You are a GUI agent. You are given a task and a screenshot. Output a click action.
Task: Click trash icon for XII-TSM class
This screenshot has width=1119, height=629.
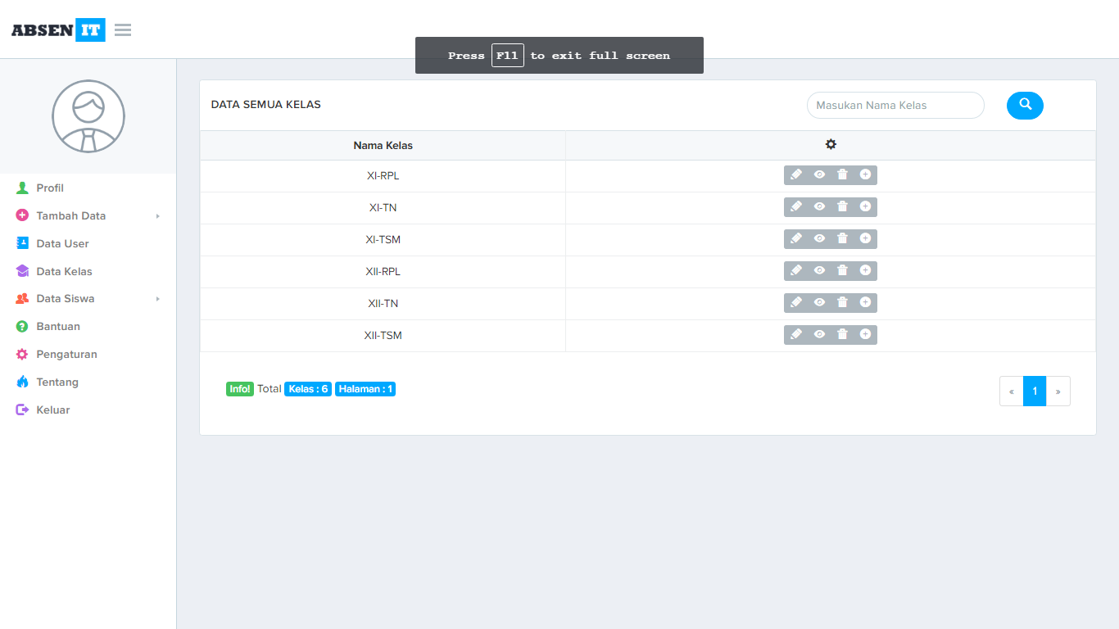842,334
